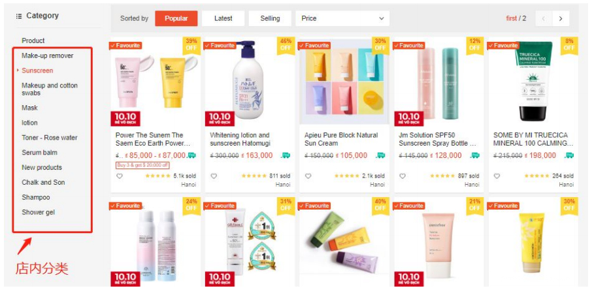
Task: Go to next page with right arrow
Action: (x=561, y=18)
